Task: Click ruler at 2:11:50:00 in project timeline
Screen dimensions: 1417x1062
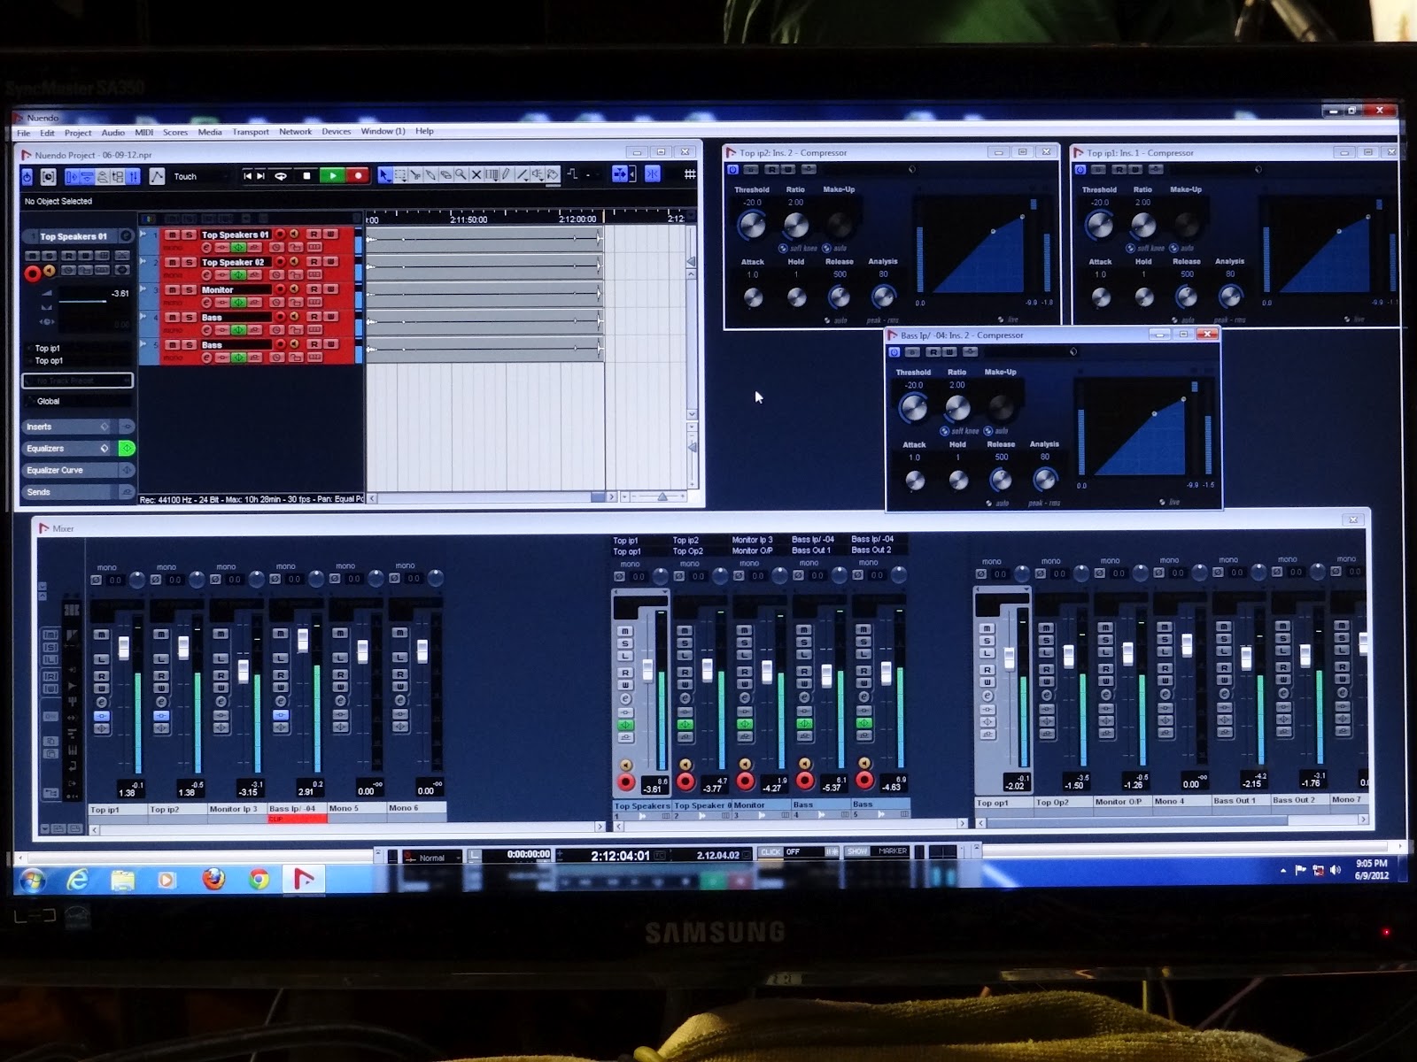Action: coord(468,219)
